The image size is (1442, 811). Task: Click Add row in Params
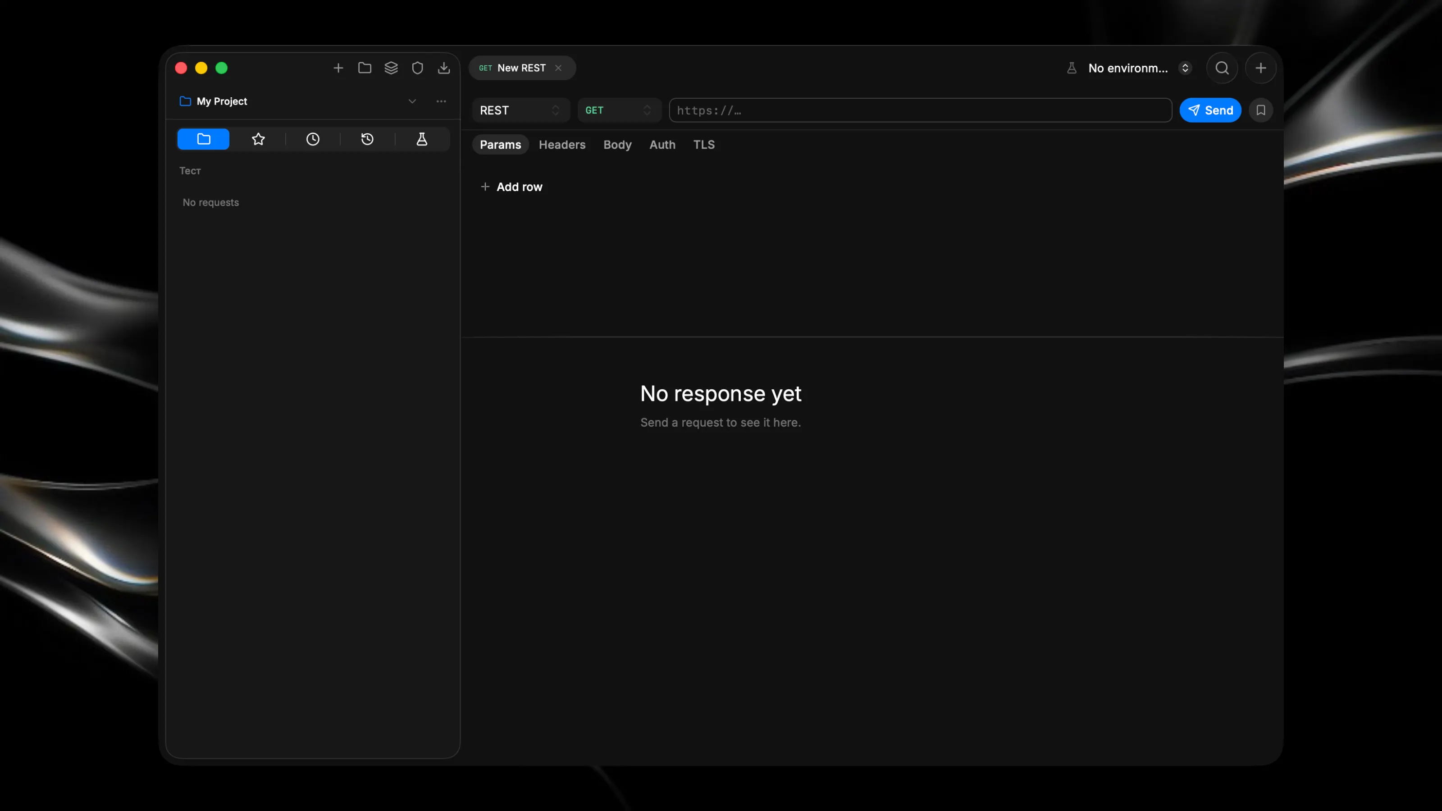pyautogui.click(x=511, y=187)
